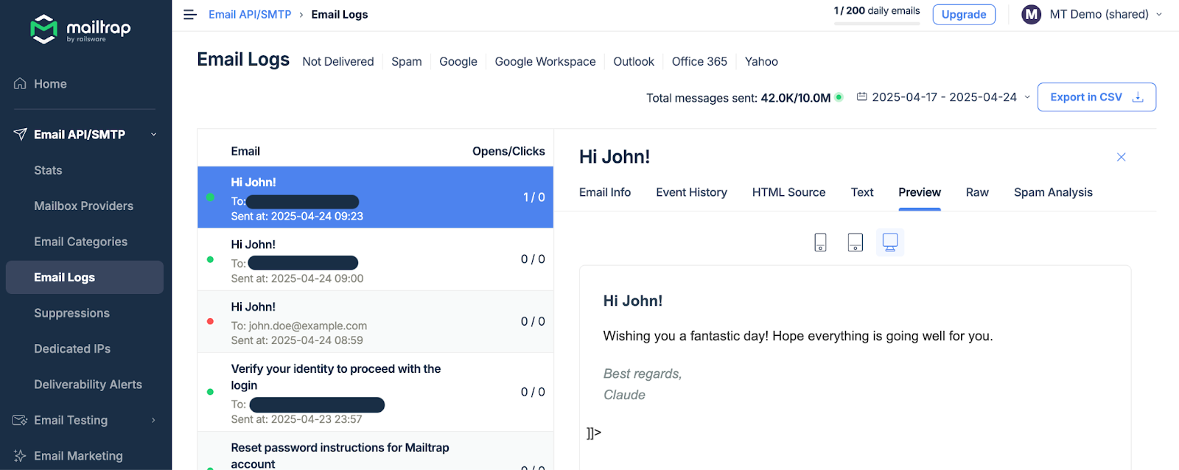
Task: Open the HTML Source tab
Action: (x=788, y=192)
